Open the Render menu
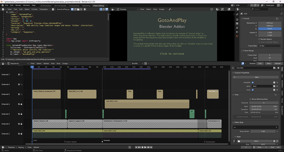Image resolution: width=284 pixels, height=152 pixels. pos(18,6)
